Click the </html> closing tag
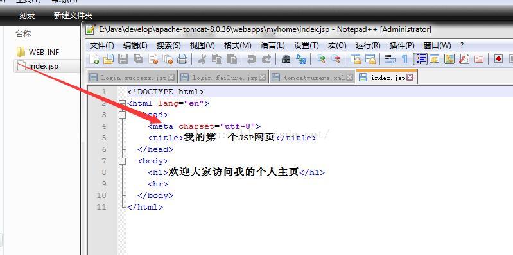The width and height of the screenshot is (513, 255). click(x=145, y=207)
